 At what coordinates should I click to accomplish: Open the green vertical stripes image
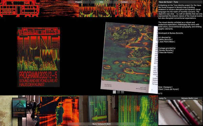(x=138, y=111)
